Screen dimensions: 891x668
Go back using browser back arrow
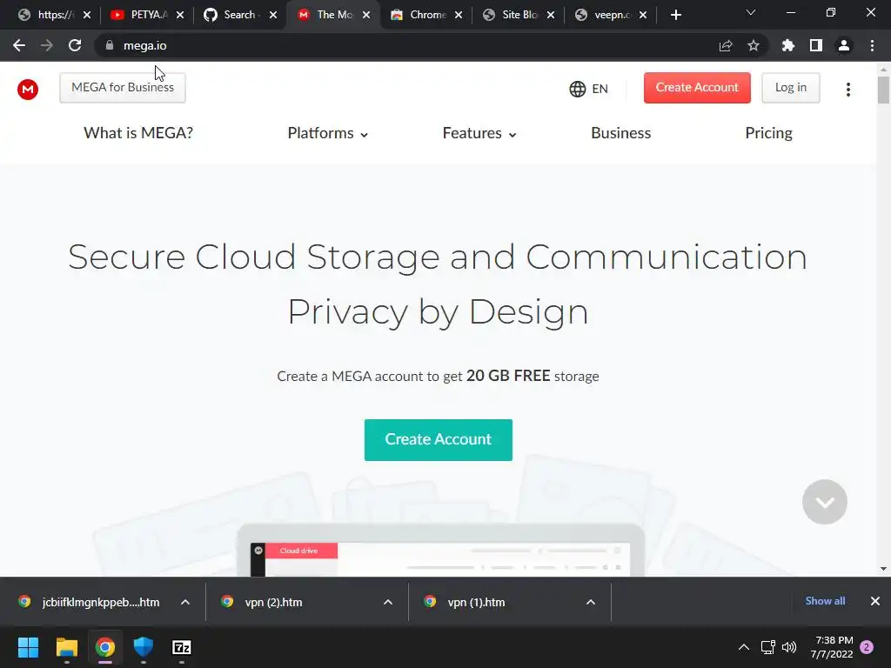[x=19, y=45]
